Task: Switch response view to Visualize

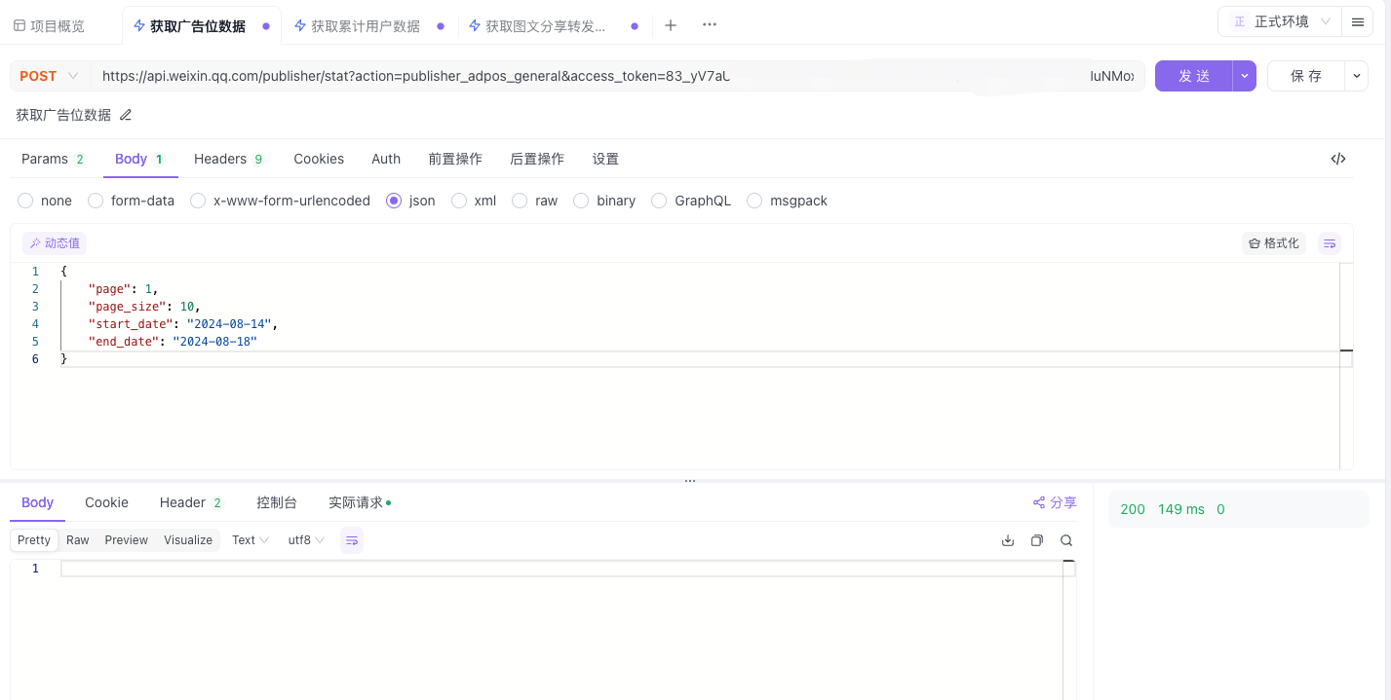Action: pos(188,540)
